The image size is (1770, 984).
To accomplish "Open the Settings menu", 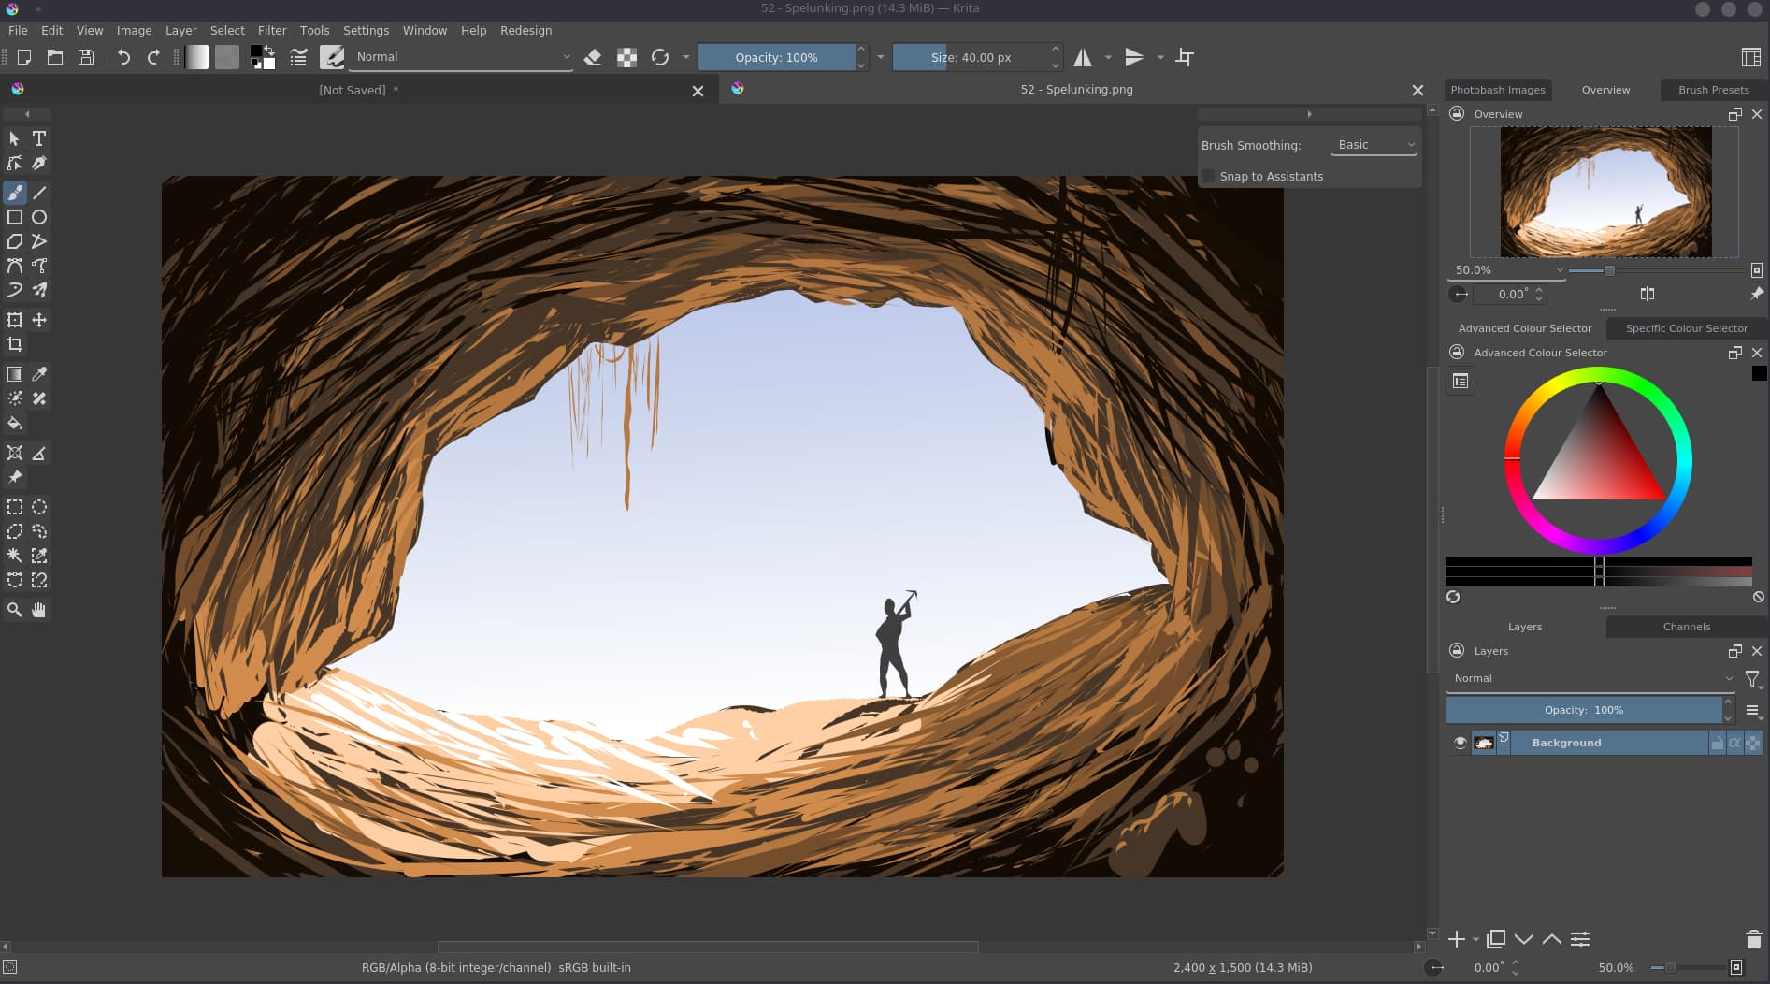I will [x=366, y=30].
